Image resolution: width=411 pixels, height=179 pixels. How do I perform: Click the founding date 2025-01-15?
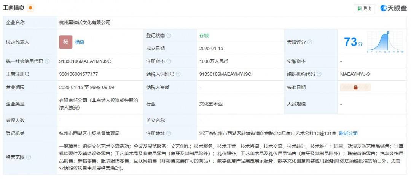(x=211, y=49)
